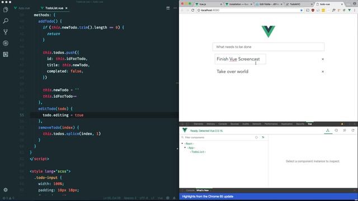358x201 pixels.
Task: Open the What's New drawer tab
Action: tap(202, 190)
